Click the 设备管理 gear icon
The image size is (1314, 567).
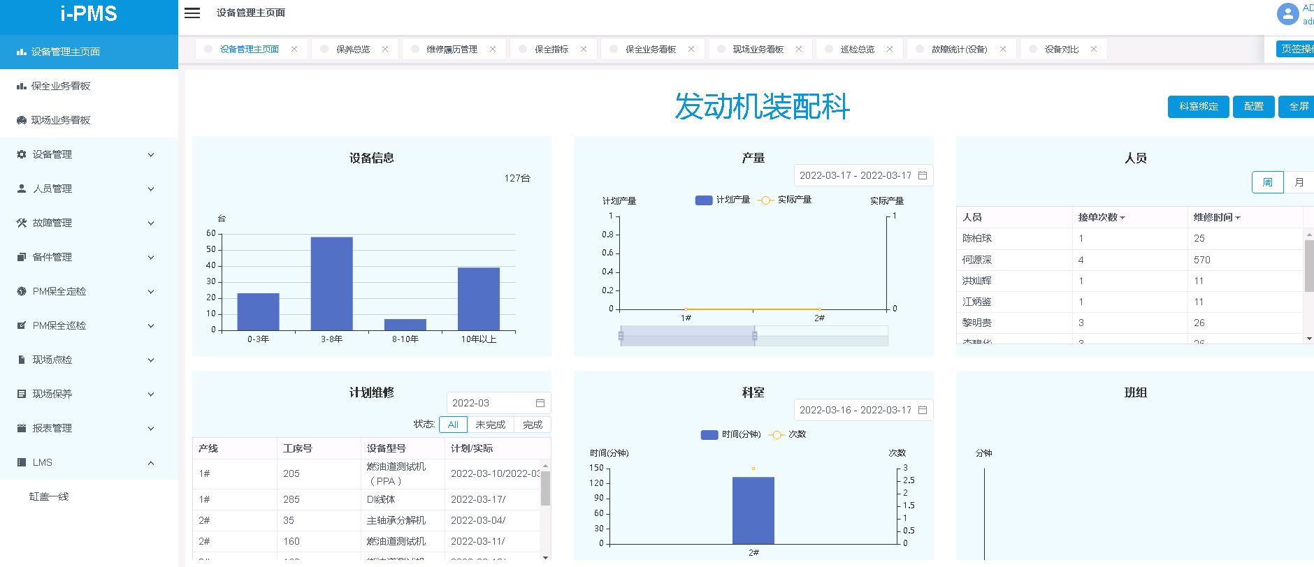pyautogui.click(x=22, y=154)
